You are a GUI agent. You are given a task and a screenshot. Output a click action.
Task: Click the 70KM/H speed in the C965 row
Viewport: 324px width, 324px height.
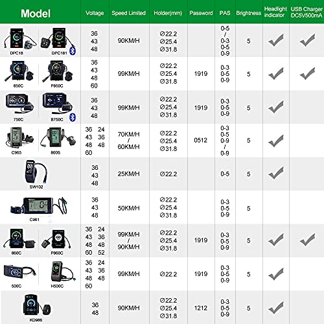tap(128, 134)
